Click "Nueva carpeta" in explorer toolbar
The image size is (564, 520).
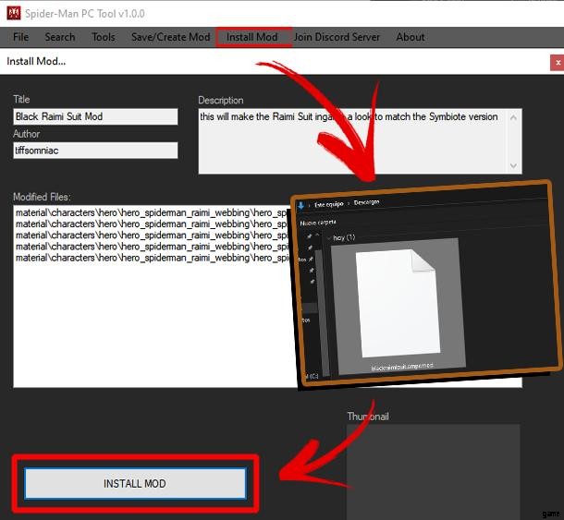pos(318,223)
